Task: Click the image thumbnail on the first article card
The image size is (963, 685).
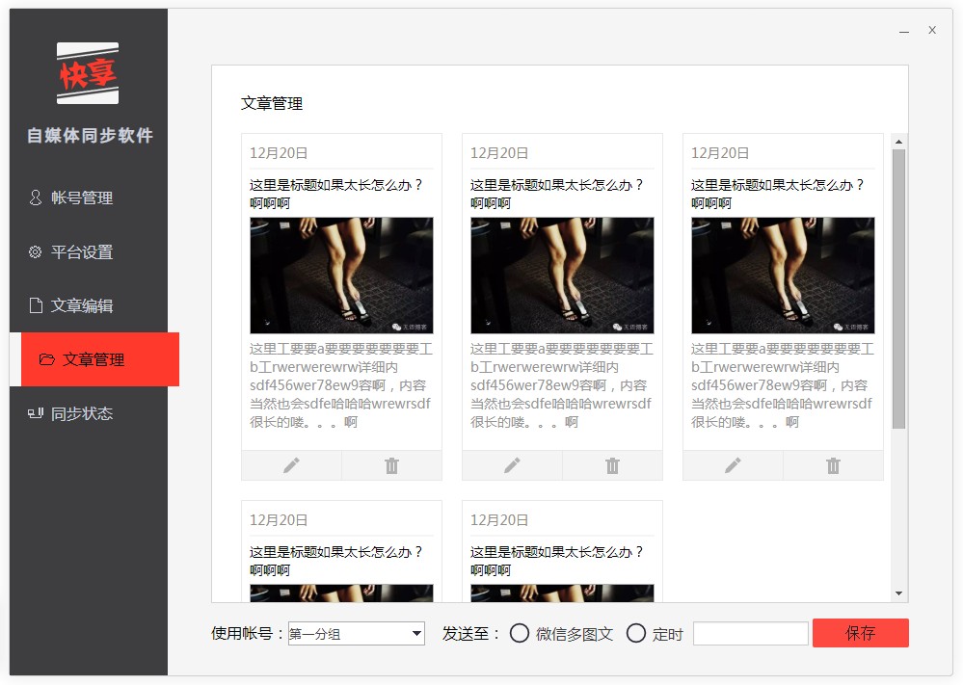Action: (x=341, y=273)
